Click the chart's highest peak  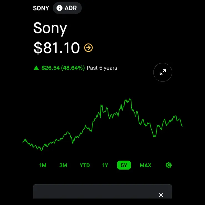tap(130, 99)
